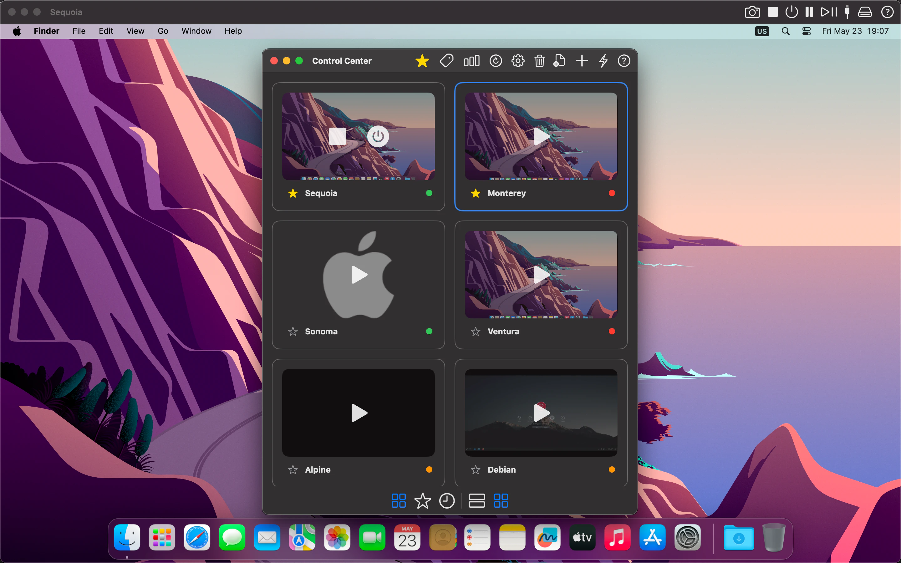
Task: Click the gear settings icon in Control Center
Action: [517, 61]
